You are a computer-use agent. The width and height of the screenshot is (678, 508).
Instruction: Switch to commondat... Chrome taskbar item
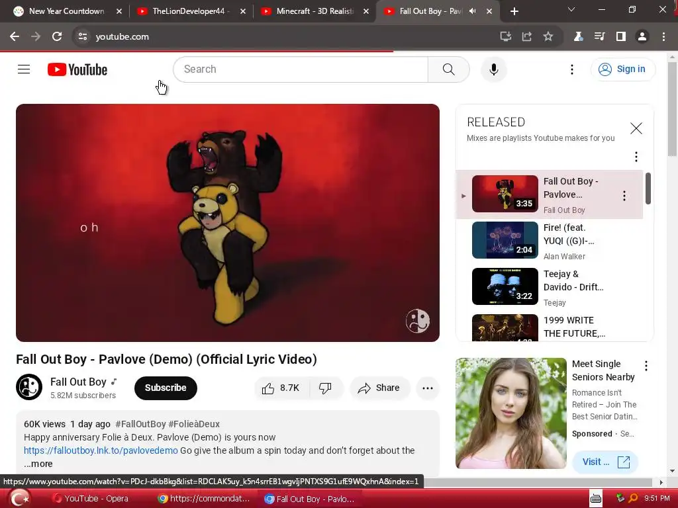[204, 499]
